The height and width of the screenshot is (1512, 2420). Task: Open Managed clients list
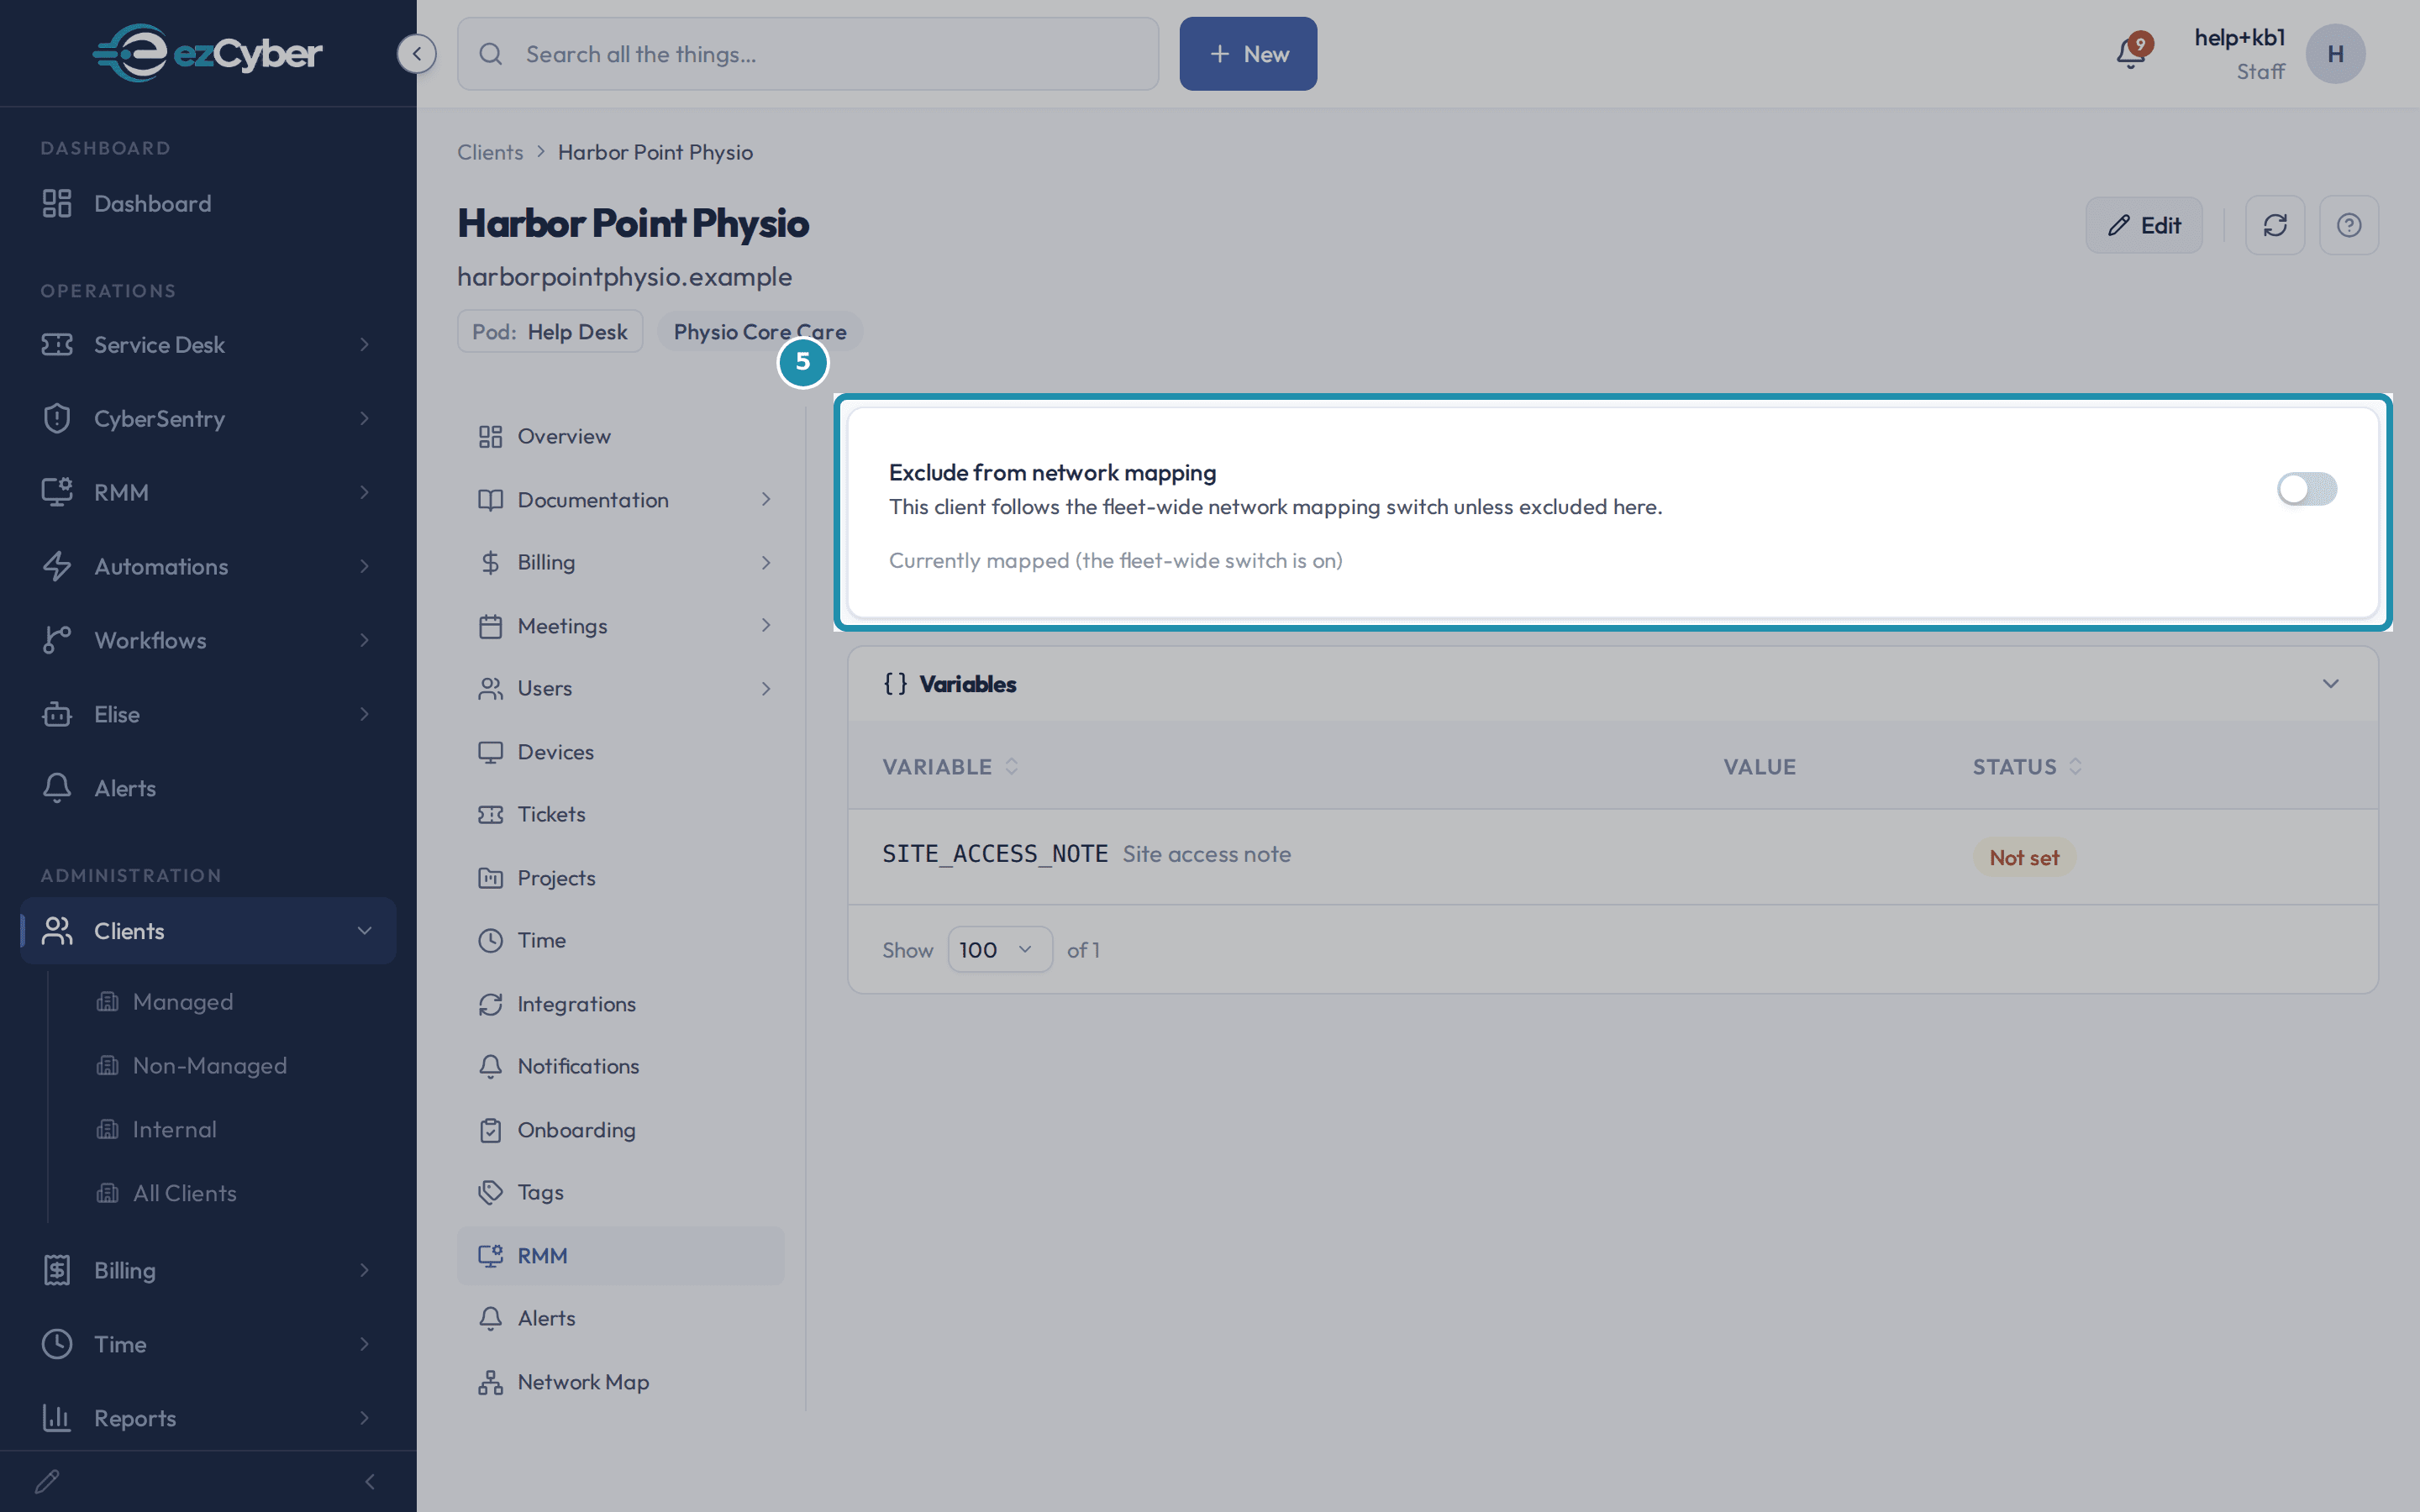point(182,1002)
